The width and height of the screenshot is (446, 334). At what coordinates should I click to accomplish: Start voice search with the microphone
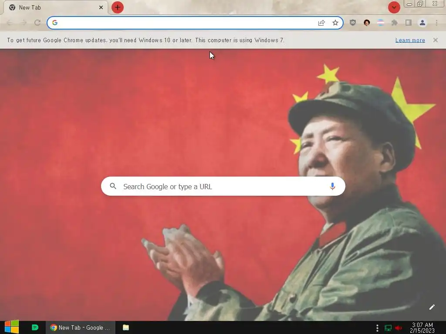coord(332,186)
